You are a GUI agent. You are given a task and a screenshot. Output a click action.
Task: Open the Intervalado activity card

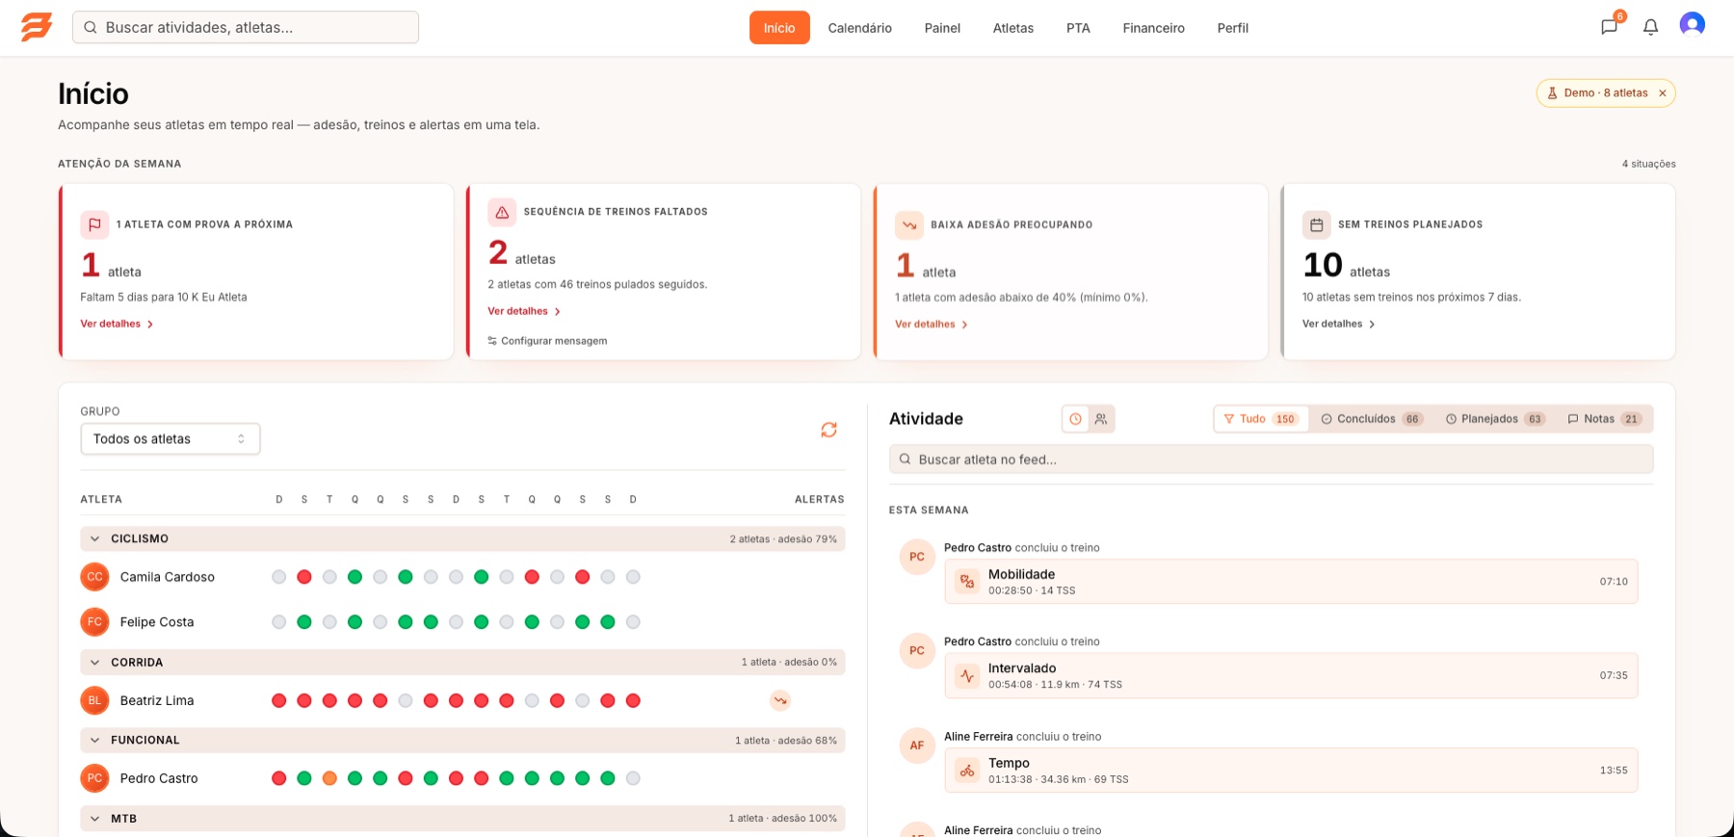[1291, 676]
